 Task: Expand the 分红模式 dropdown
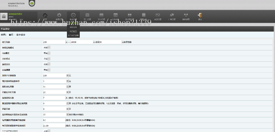point(47,59)
